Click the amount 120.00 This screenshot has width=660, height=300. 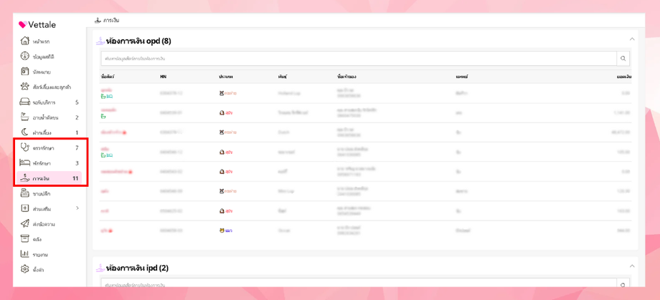[624, 190]
